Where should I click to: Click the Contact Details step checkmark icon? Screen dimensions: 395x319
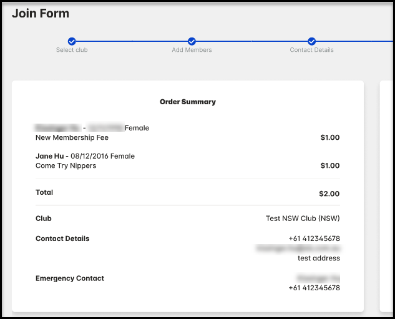[312, 41]
